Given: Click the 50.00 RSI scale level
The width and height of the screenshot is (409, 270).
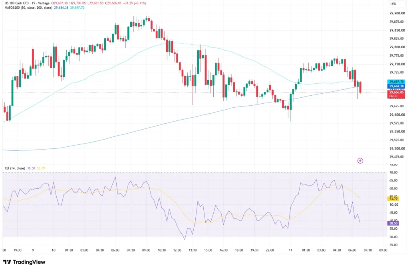Looking at the screenshot, I should click(393, 205).
